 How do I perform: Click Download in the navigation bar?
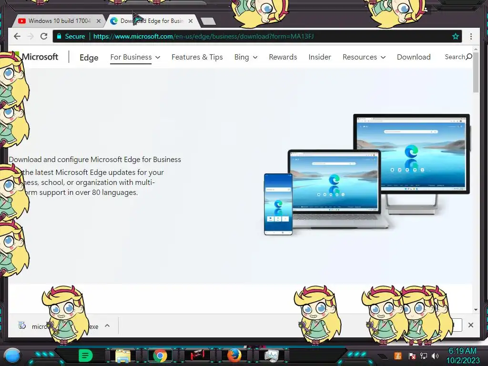[414, 57]
